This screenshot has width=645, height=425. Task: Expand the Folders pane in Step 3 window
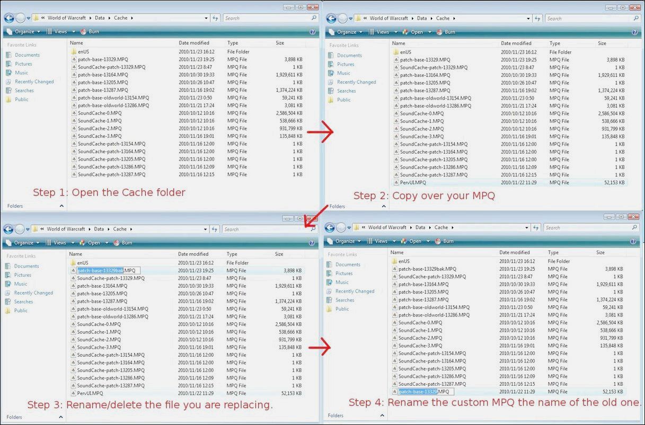pos(61,417)
